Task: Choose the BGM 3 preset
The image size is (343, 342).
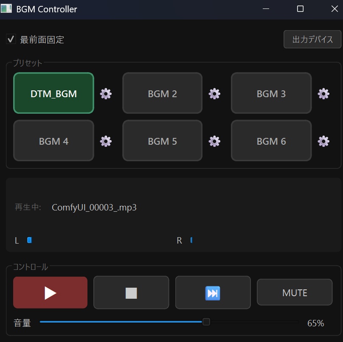Action: click(271, 93)
